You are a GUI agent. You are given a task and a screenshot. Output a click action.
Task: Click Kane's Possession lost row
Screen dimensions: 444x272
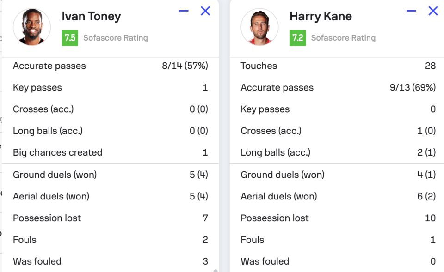[338, 218]
